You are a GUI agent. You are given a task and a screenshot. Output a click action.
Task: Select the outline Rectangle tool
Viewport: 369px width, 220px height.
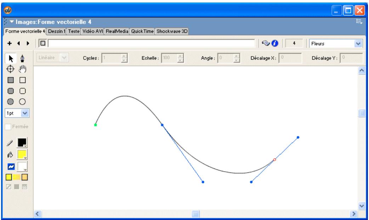coord(22,80)
